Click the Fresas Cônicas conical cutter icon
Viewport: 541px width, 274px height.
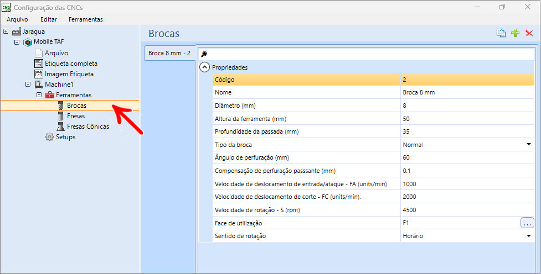[61, 127]
